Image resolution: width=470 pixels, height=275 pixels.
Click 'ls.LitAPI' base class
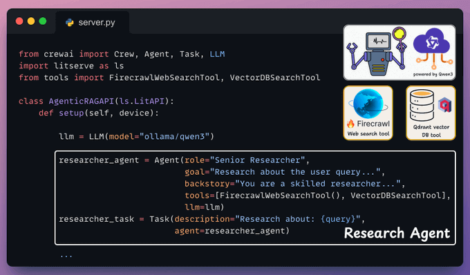pyautogui.click(x=142, y=102)
